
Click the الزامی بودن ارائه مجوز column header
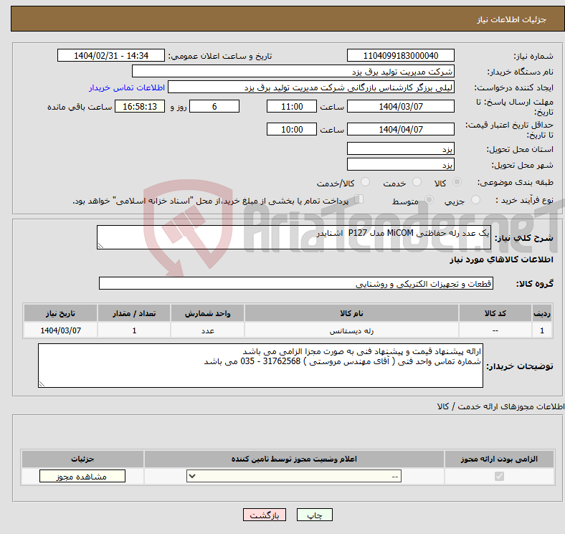coord(499,459)
